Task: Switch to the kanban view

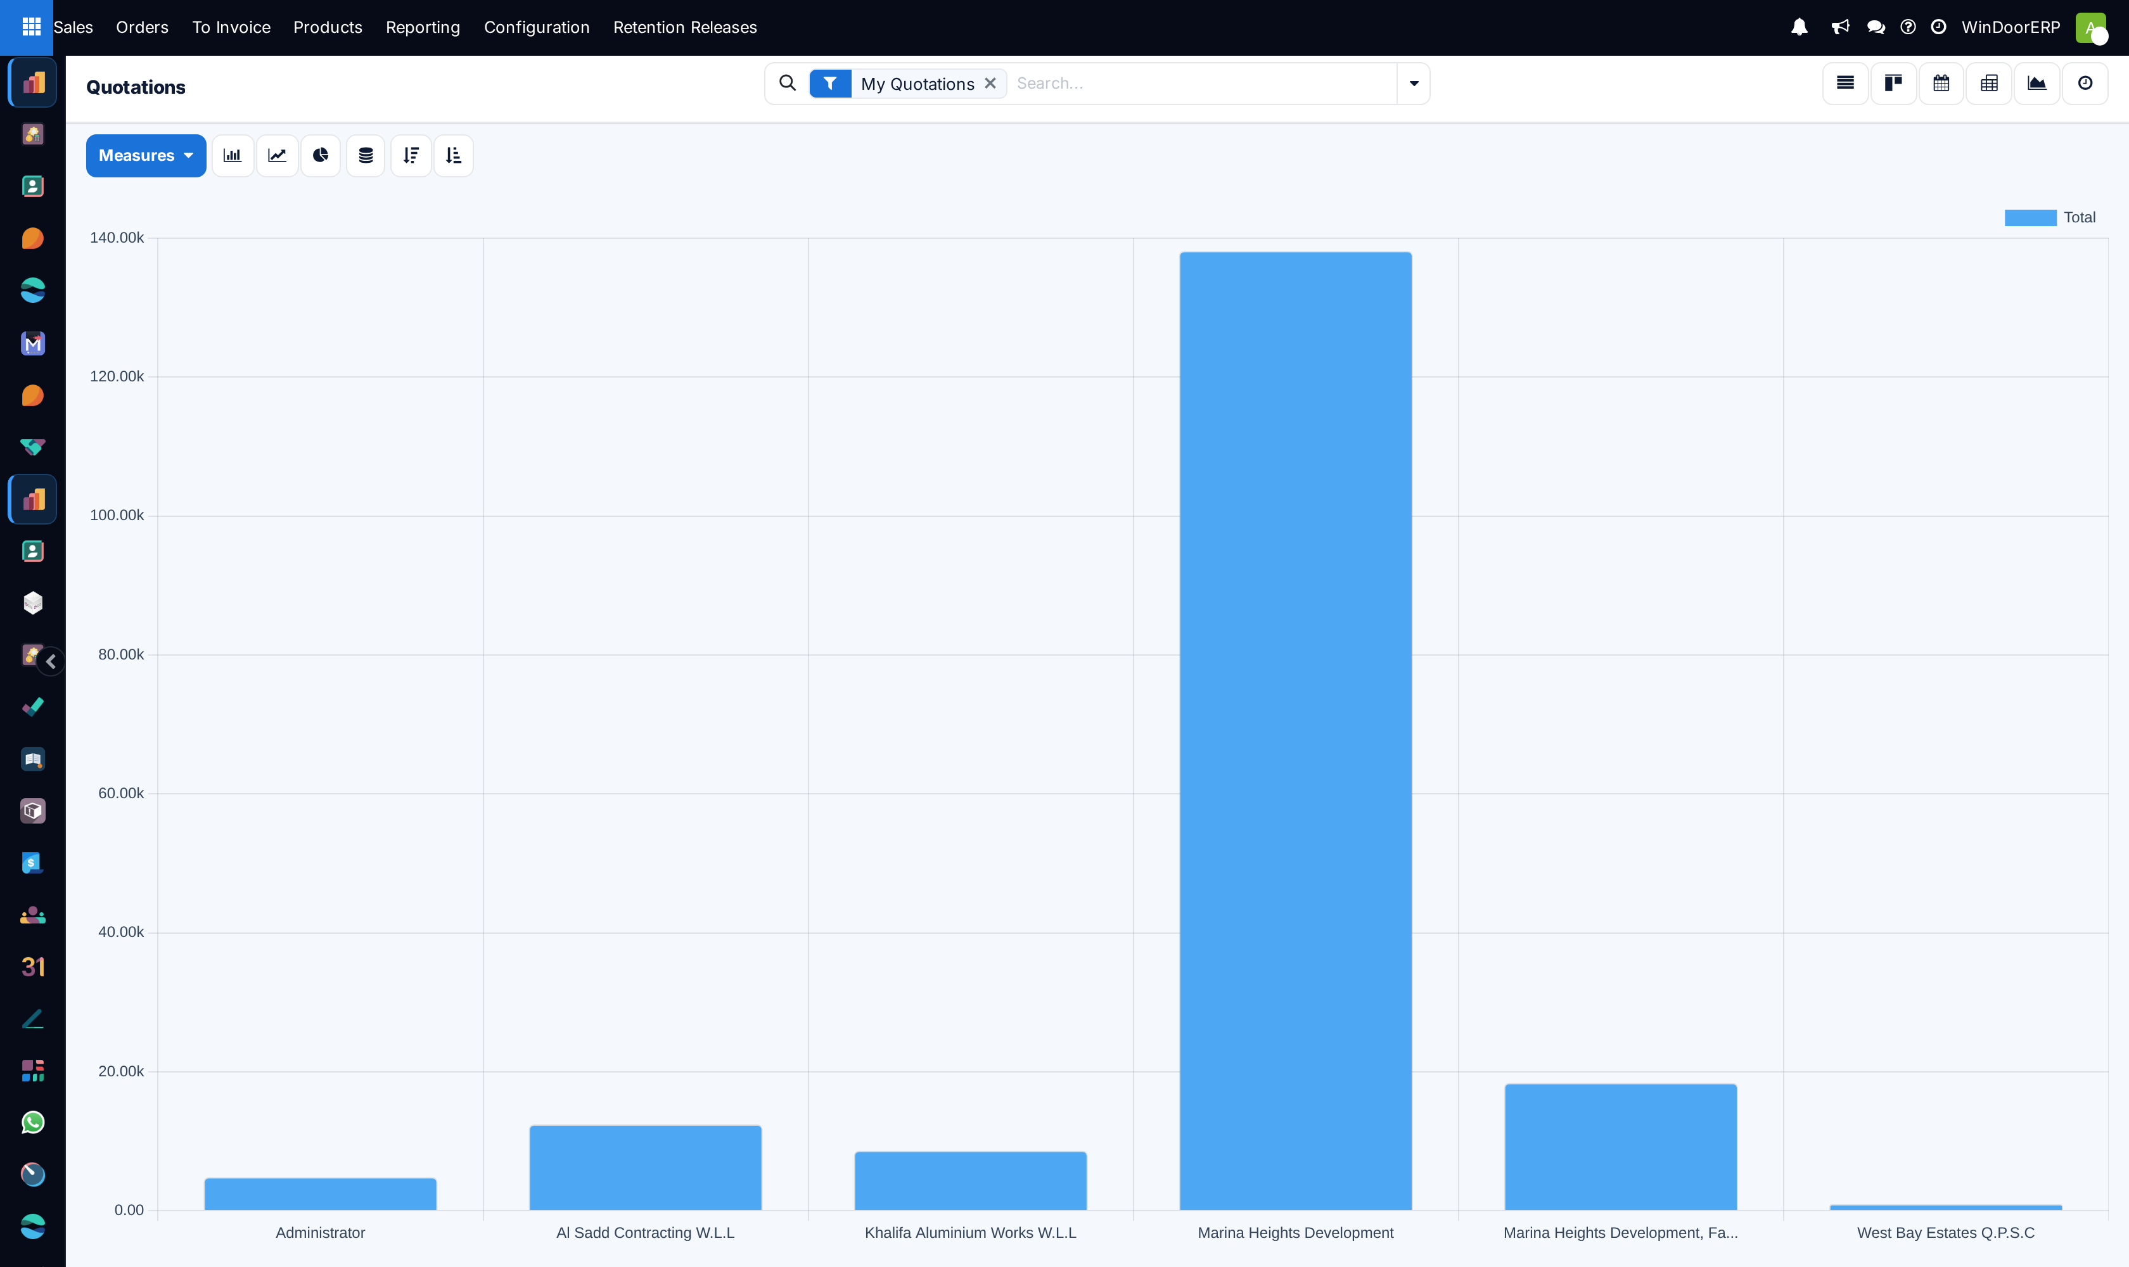Action: click(1893, 84)
